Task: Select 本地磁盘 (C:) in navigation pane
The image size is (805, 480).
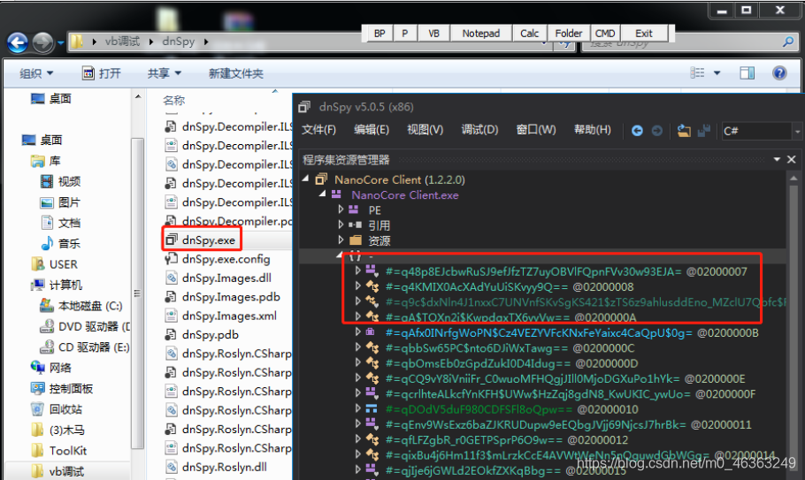Action: tap(81, 306)
